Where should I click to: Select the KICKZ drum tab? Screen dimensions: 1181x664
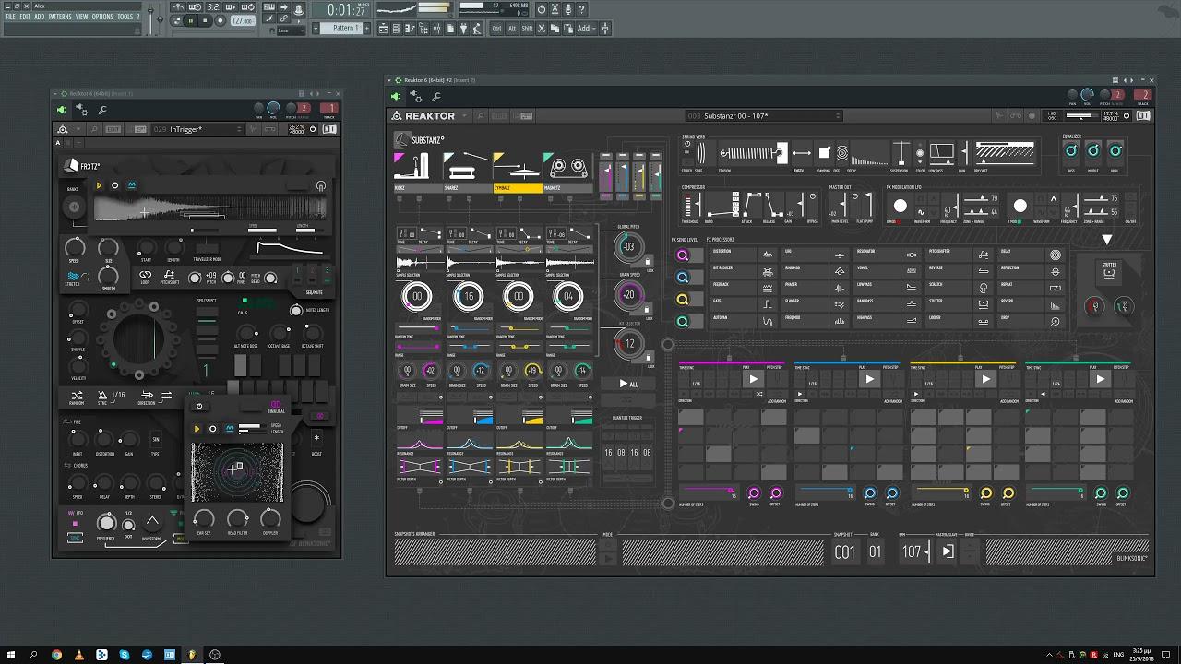tap(418, 172)
